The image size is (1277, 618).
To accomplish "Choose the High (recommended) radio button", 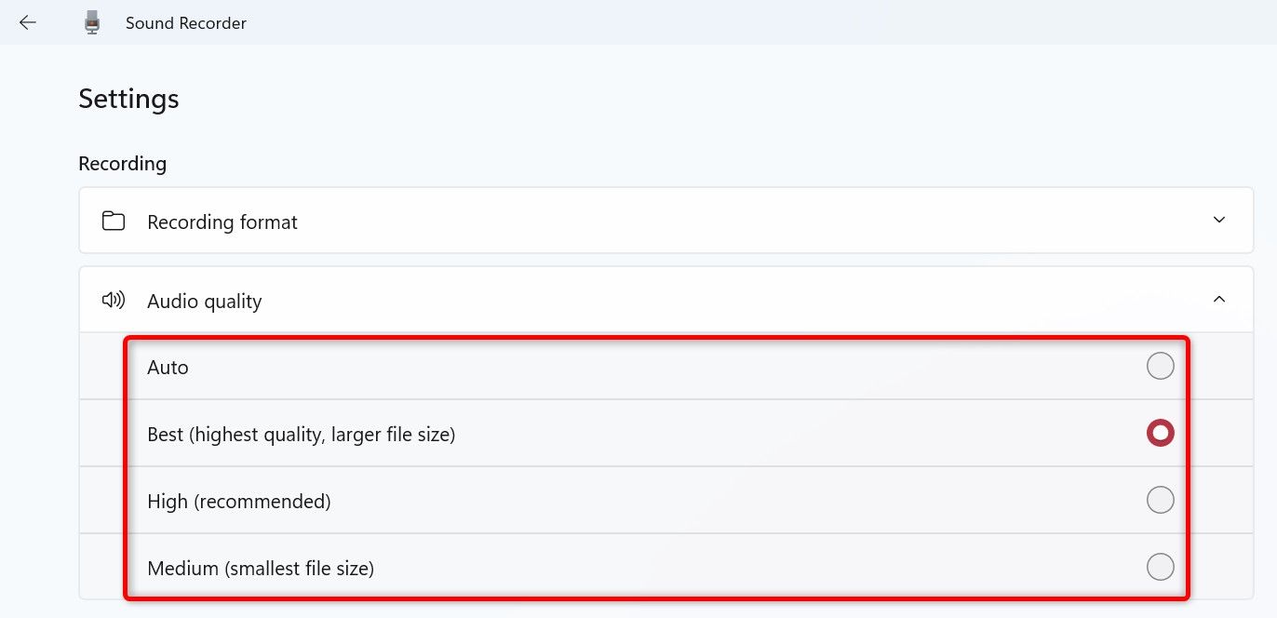I will pyautogui.click(x=1160, y=501).
